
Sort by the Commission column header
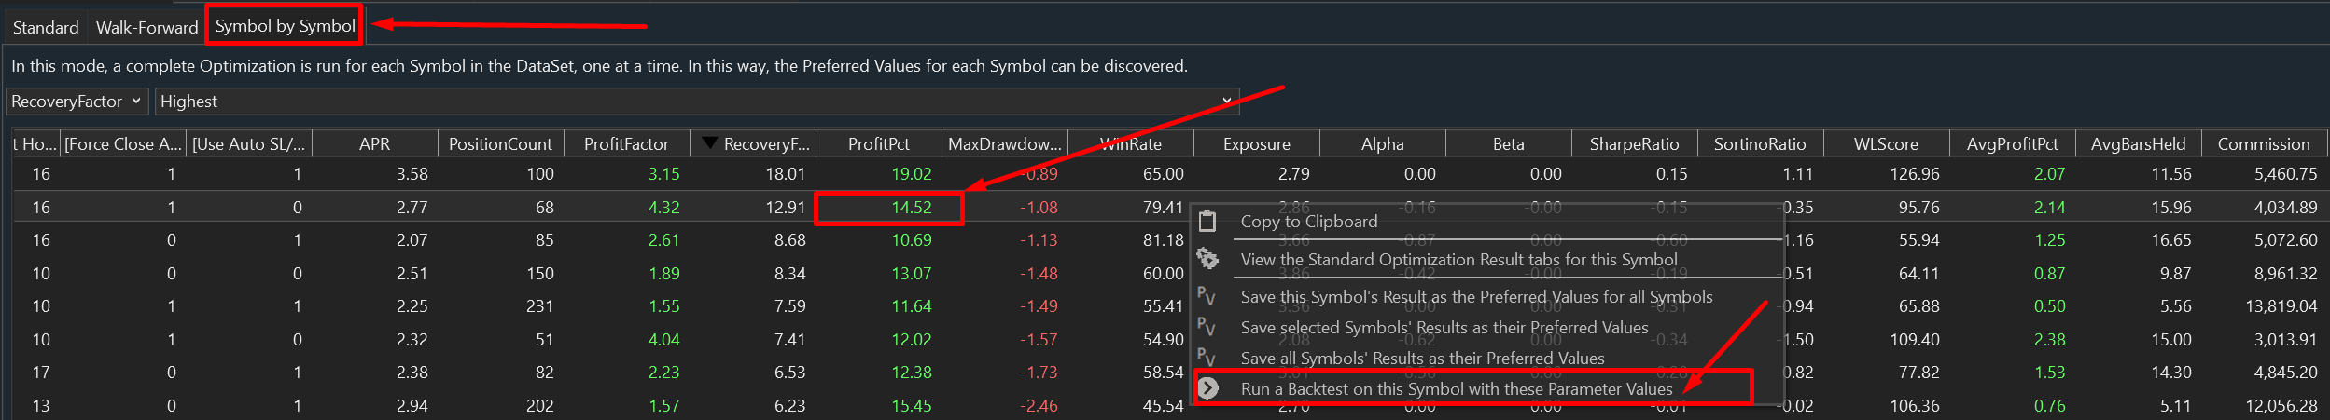2263,144
